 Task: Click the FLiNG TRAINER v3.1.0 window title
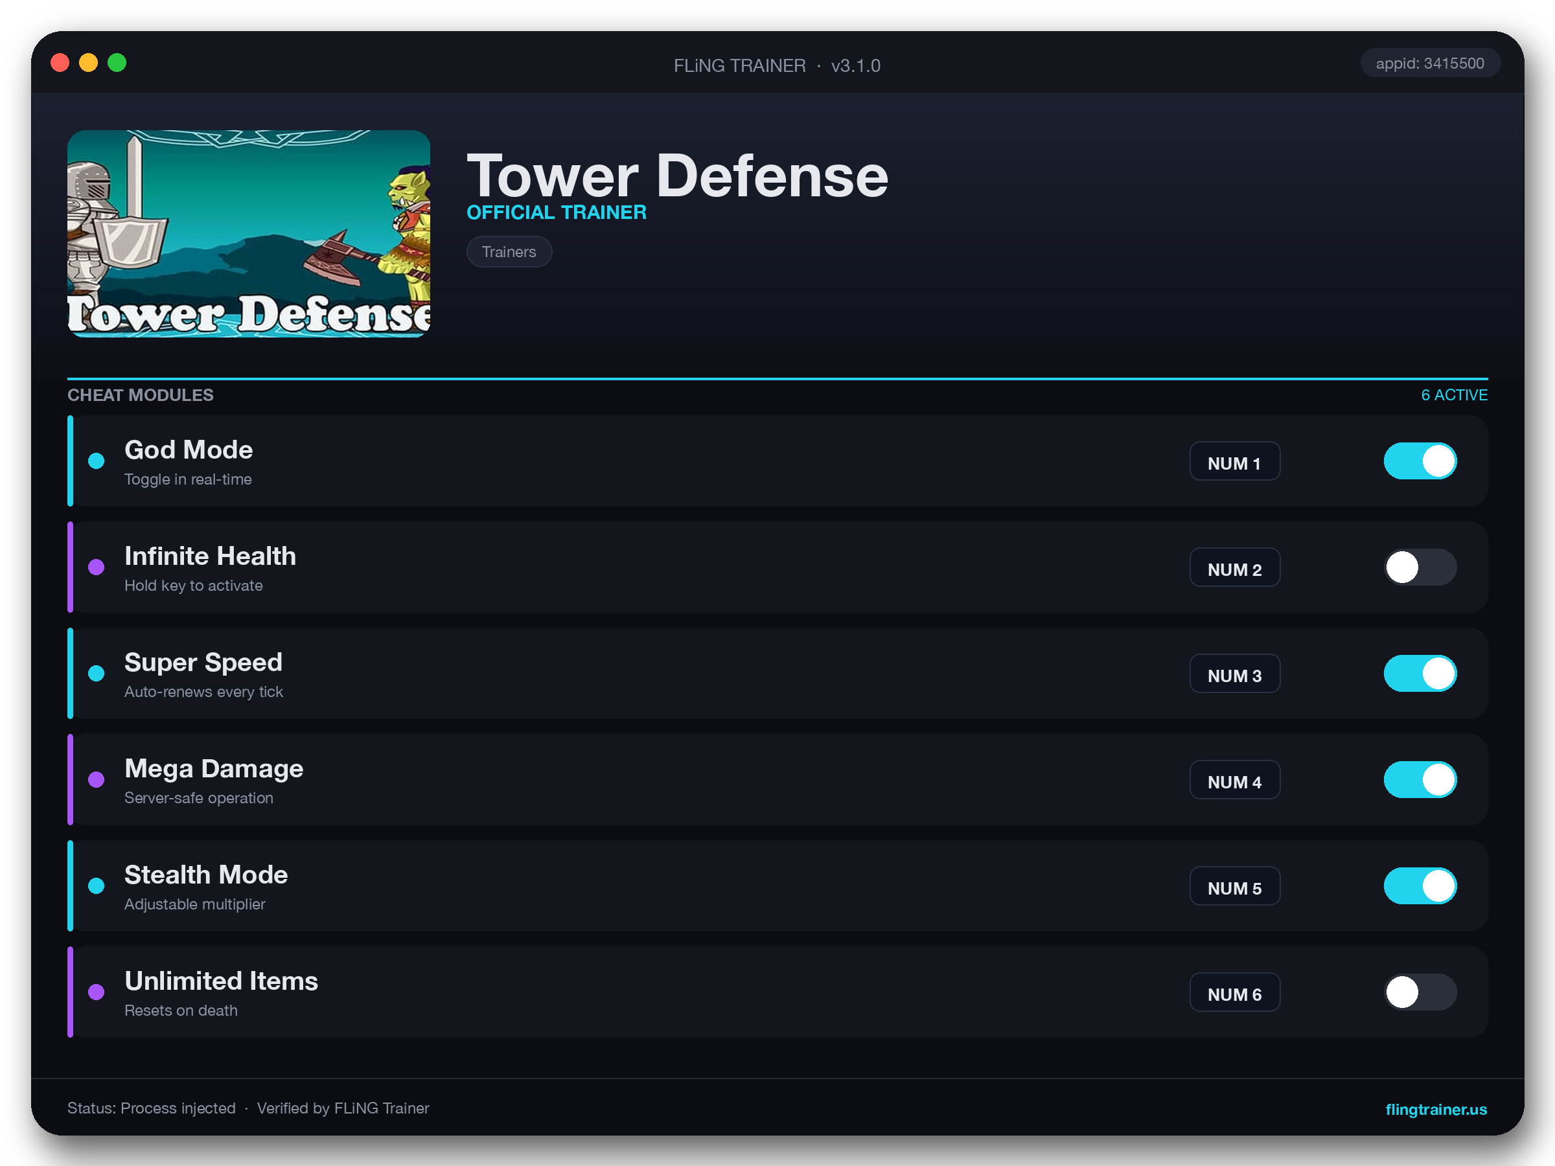pyautogui.click(x=777, y=65)
